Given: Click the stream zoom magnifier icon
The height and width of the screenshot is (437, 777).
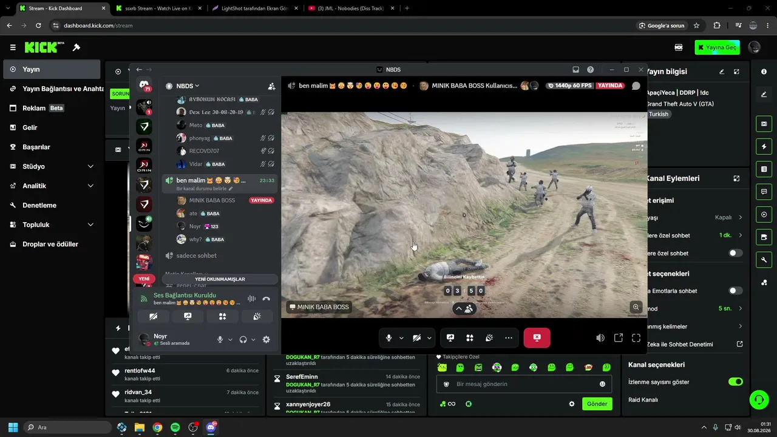Looking at the screenshot, I should point(636,307).
